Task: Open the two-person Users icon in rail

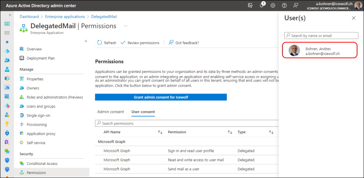Action: click(7, 60)
